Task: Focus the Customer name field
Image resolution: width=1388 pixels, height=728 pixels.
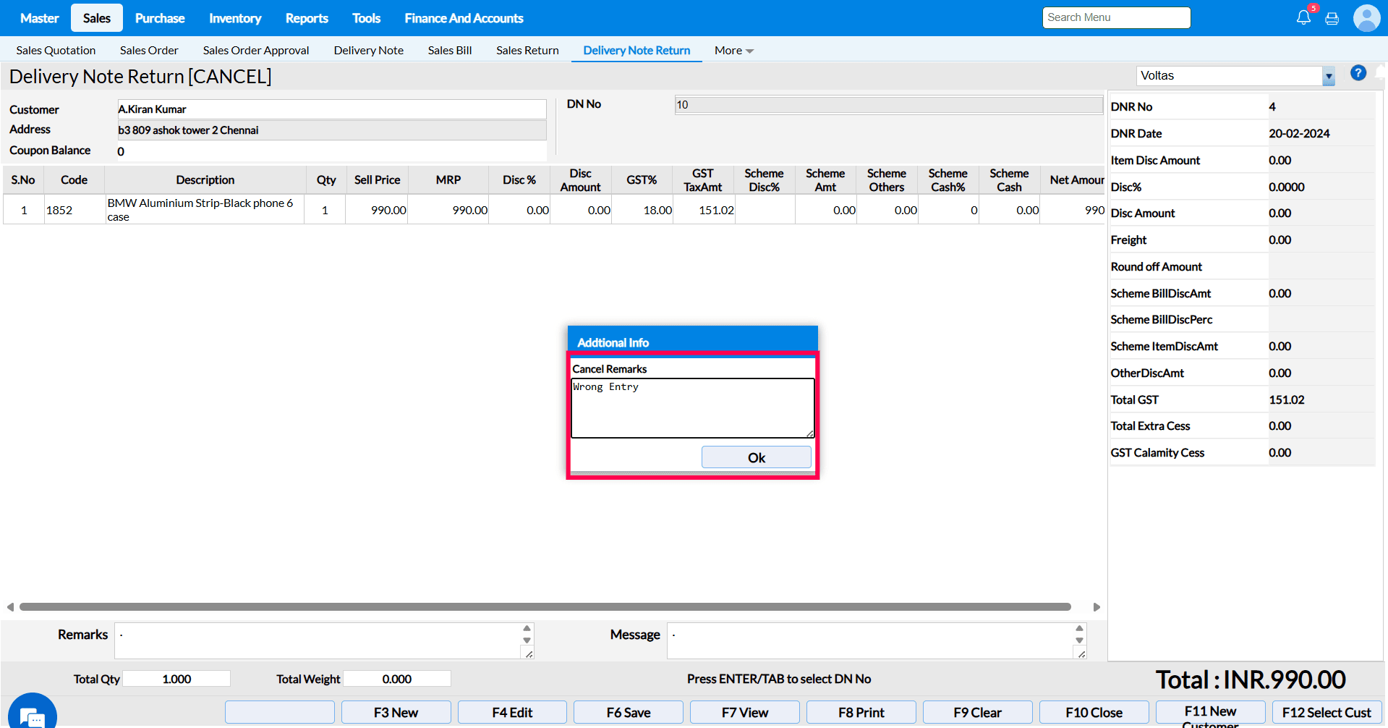Action: pos(332,109)
